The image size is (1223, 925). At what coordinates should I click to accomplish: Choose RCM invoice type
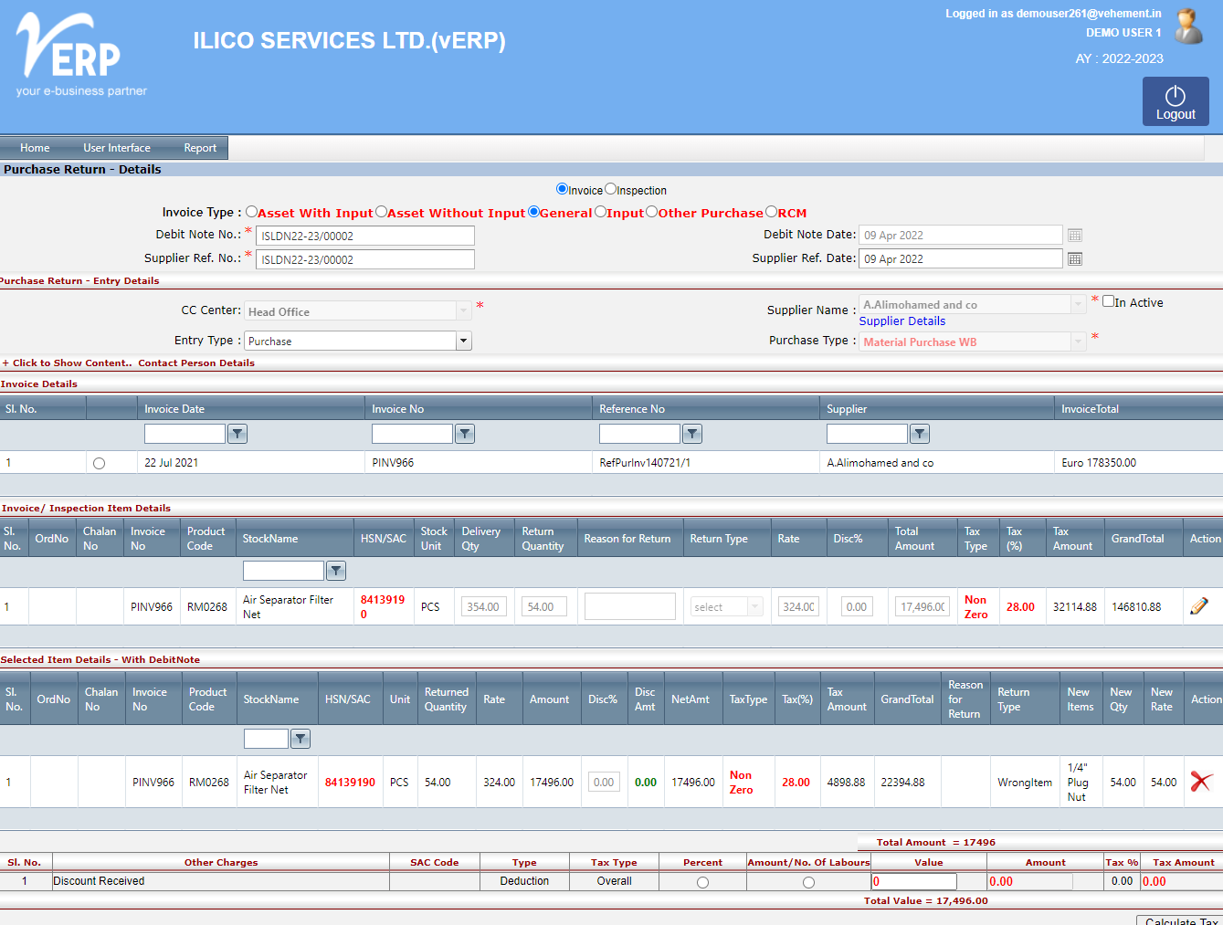(x=771, y=212)
